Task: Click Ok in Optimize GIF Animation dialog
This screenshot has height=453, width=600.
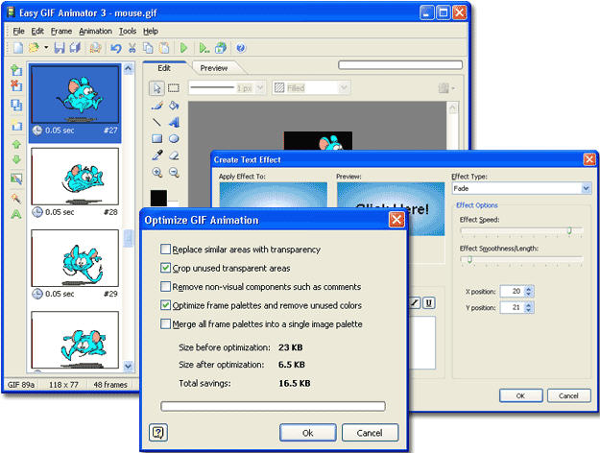Action: pyautogui.click(x=307, y=433)
